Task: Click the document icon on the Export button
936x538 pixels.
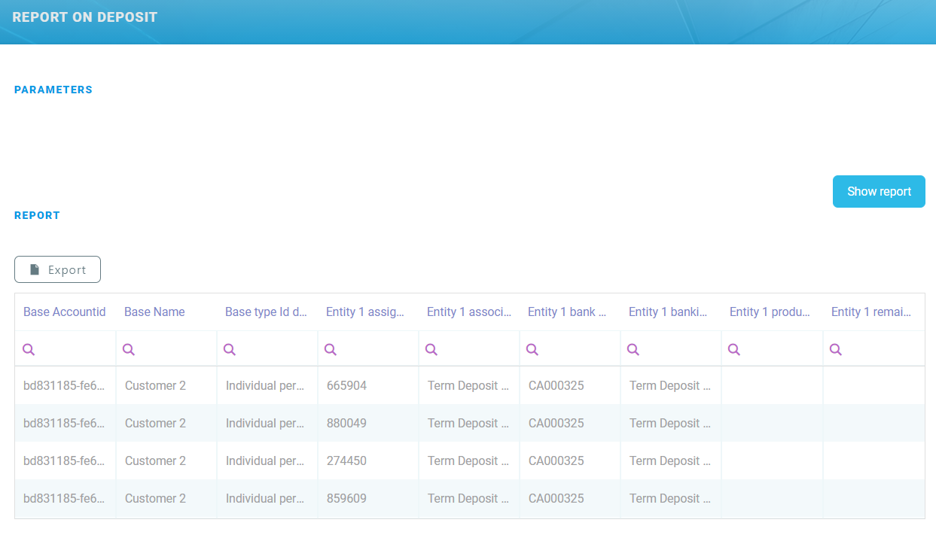Action: (x=35, y=269)
